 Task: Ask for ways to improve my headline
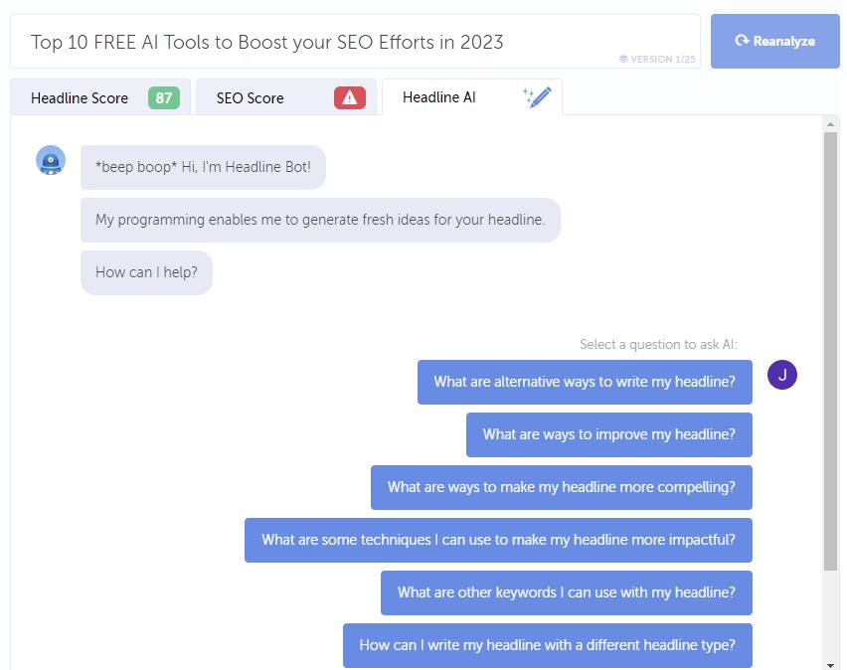click(x=609, y=434)
